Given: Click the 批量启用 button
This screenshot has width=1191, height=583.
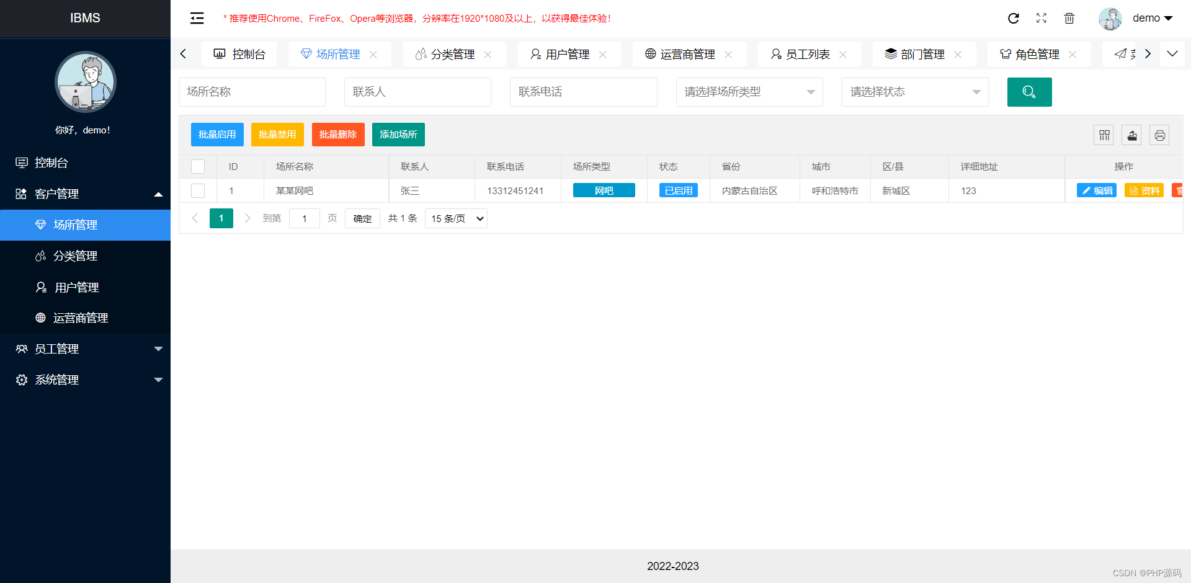Looking at the screenshot, I should tap(217, 135).
